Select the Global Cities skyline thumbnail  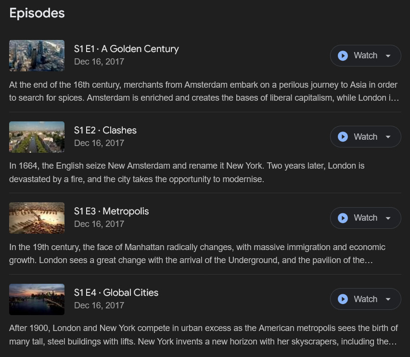tap(37, 299)
